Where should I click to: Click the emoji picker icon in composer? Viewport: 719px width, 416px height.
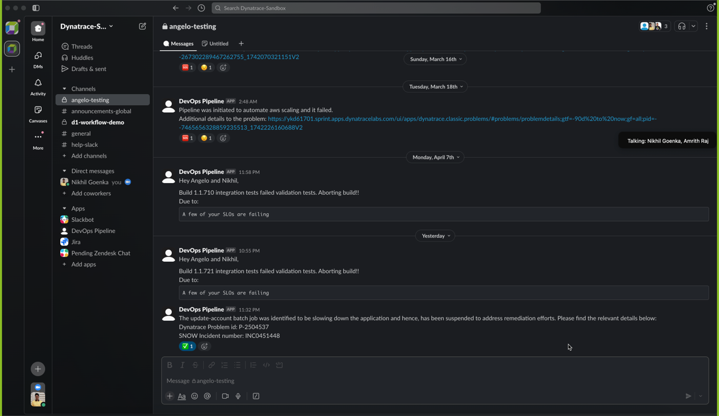click(x=195, y=396)
